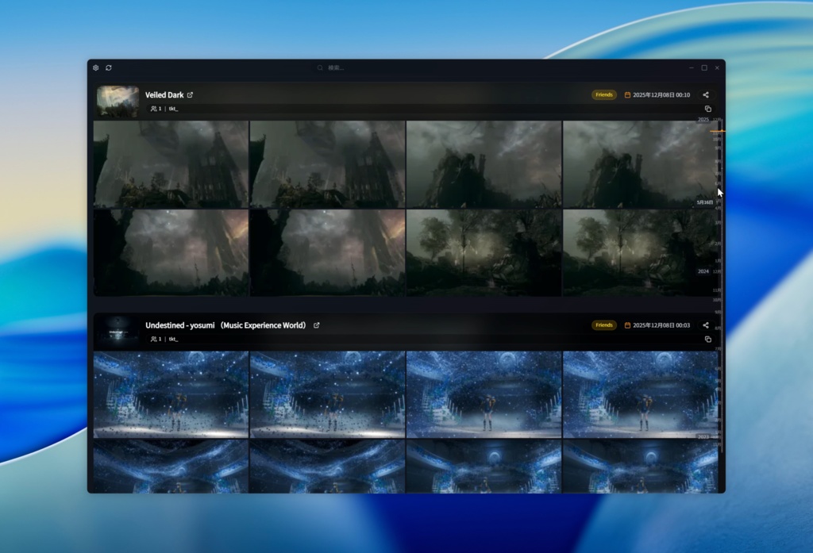813x553 pixels.
Task: Click date 2025年12月08日 00:03
Action: (x=661, y=325)
